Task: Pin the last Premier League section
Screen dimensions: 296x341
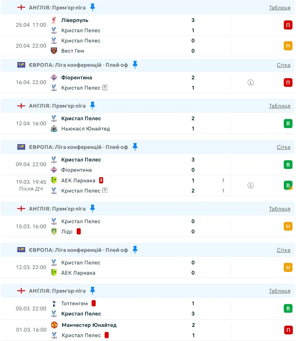Action: tap(92, 291)
